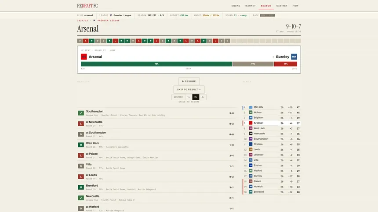Click the L icon for at Newcastle
This screenshot has width=378, height=212.
[x=81, y=124]
